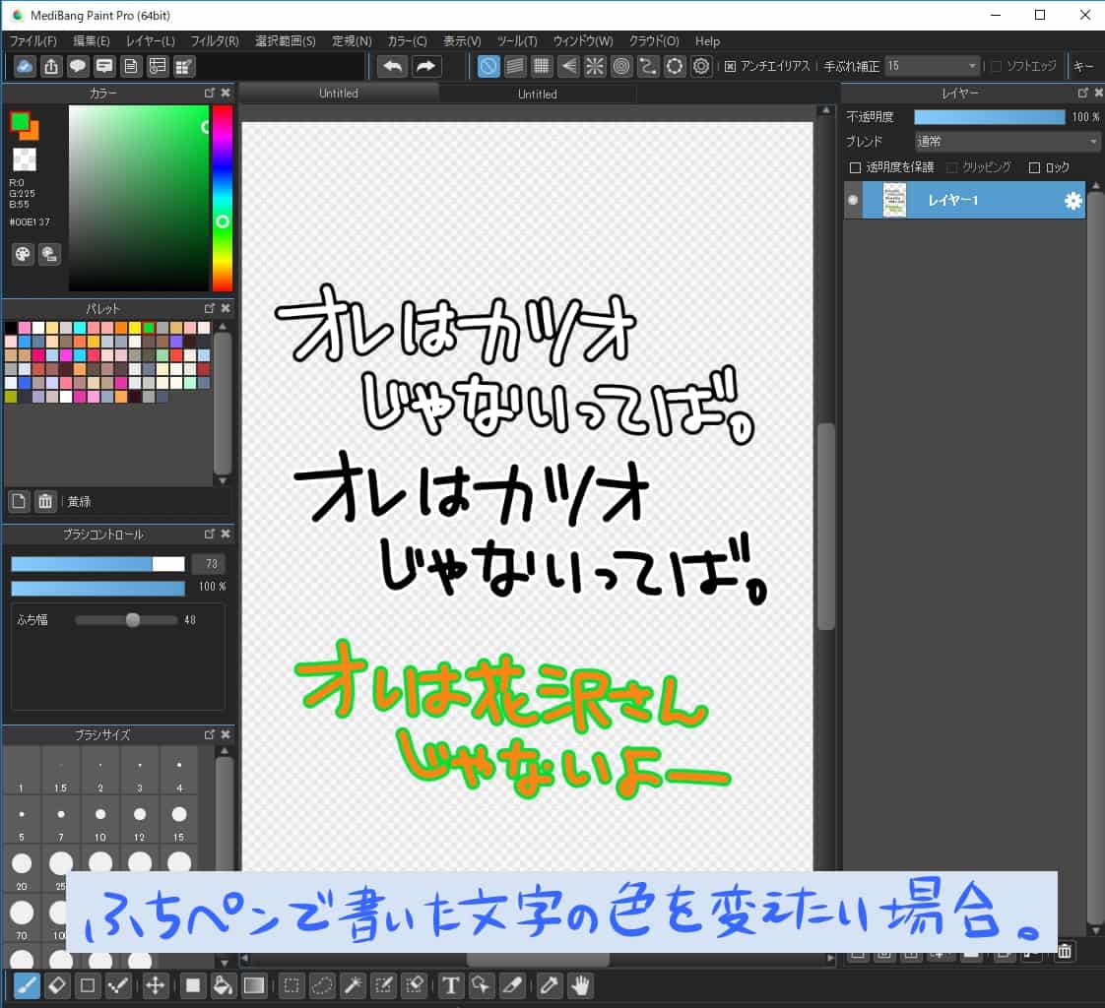Click the export/share upload icon

coord(51,66)
